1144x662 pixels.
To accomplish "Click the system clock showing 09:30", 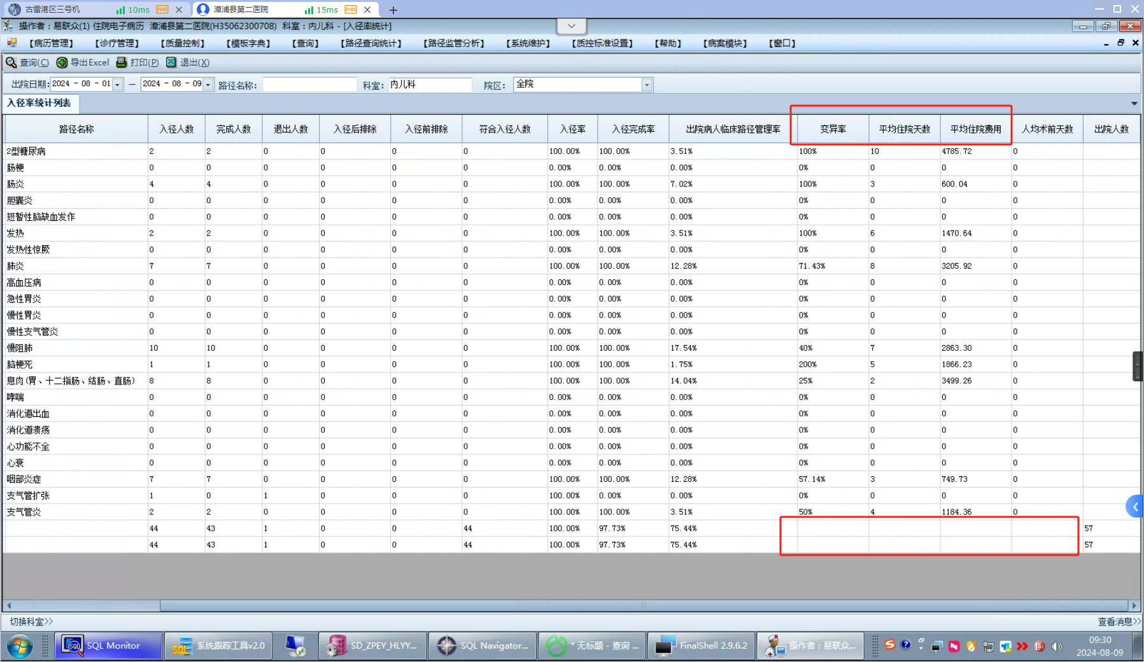I will (1099, 640).
